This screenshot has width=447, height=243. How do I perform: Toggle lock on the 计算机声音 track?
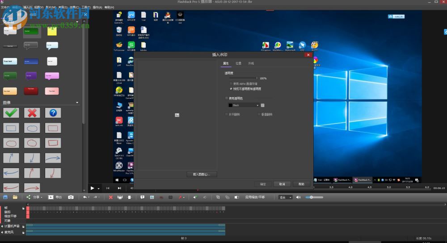tap(23, 227)
